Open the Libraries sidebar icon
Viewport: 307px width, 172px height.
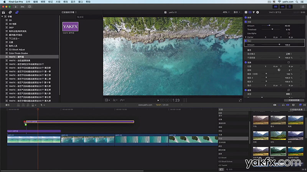pos(3,12)
